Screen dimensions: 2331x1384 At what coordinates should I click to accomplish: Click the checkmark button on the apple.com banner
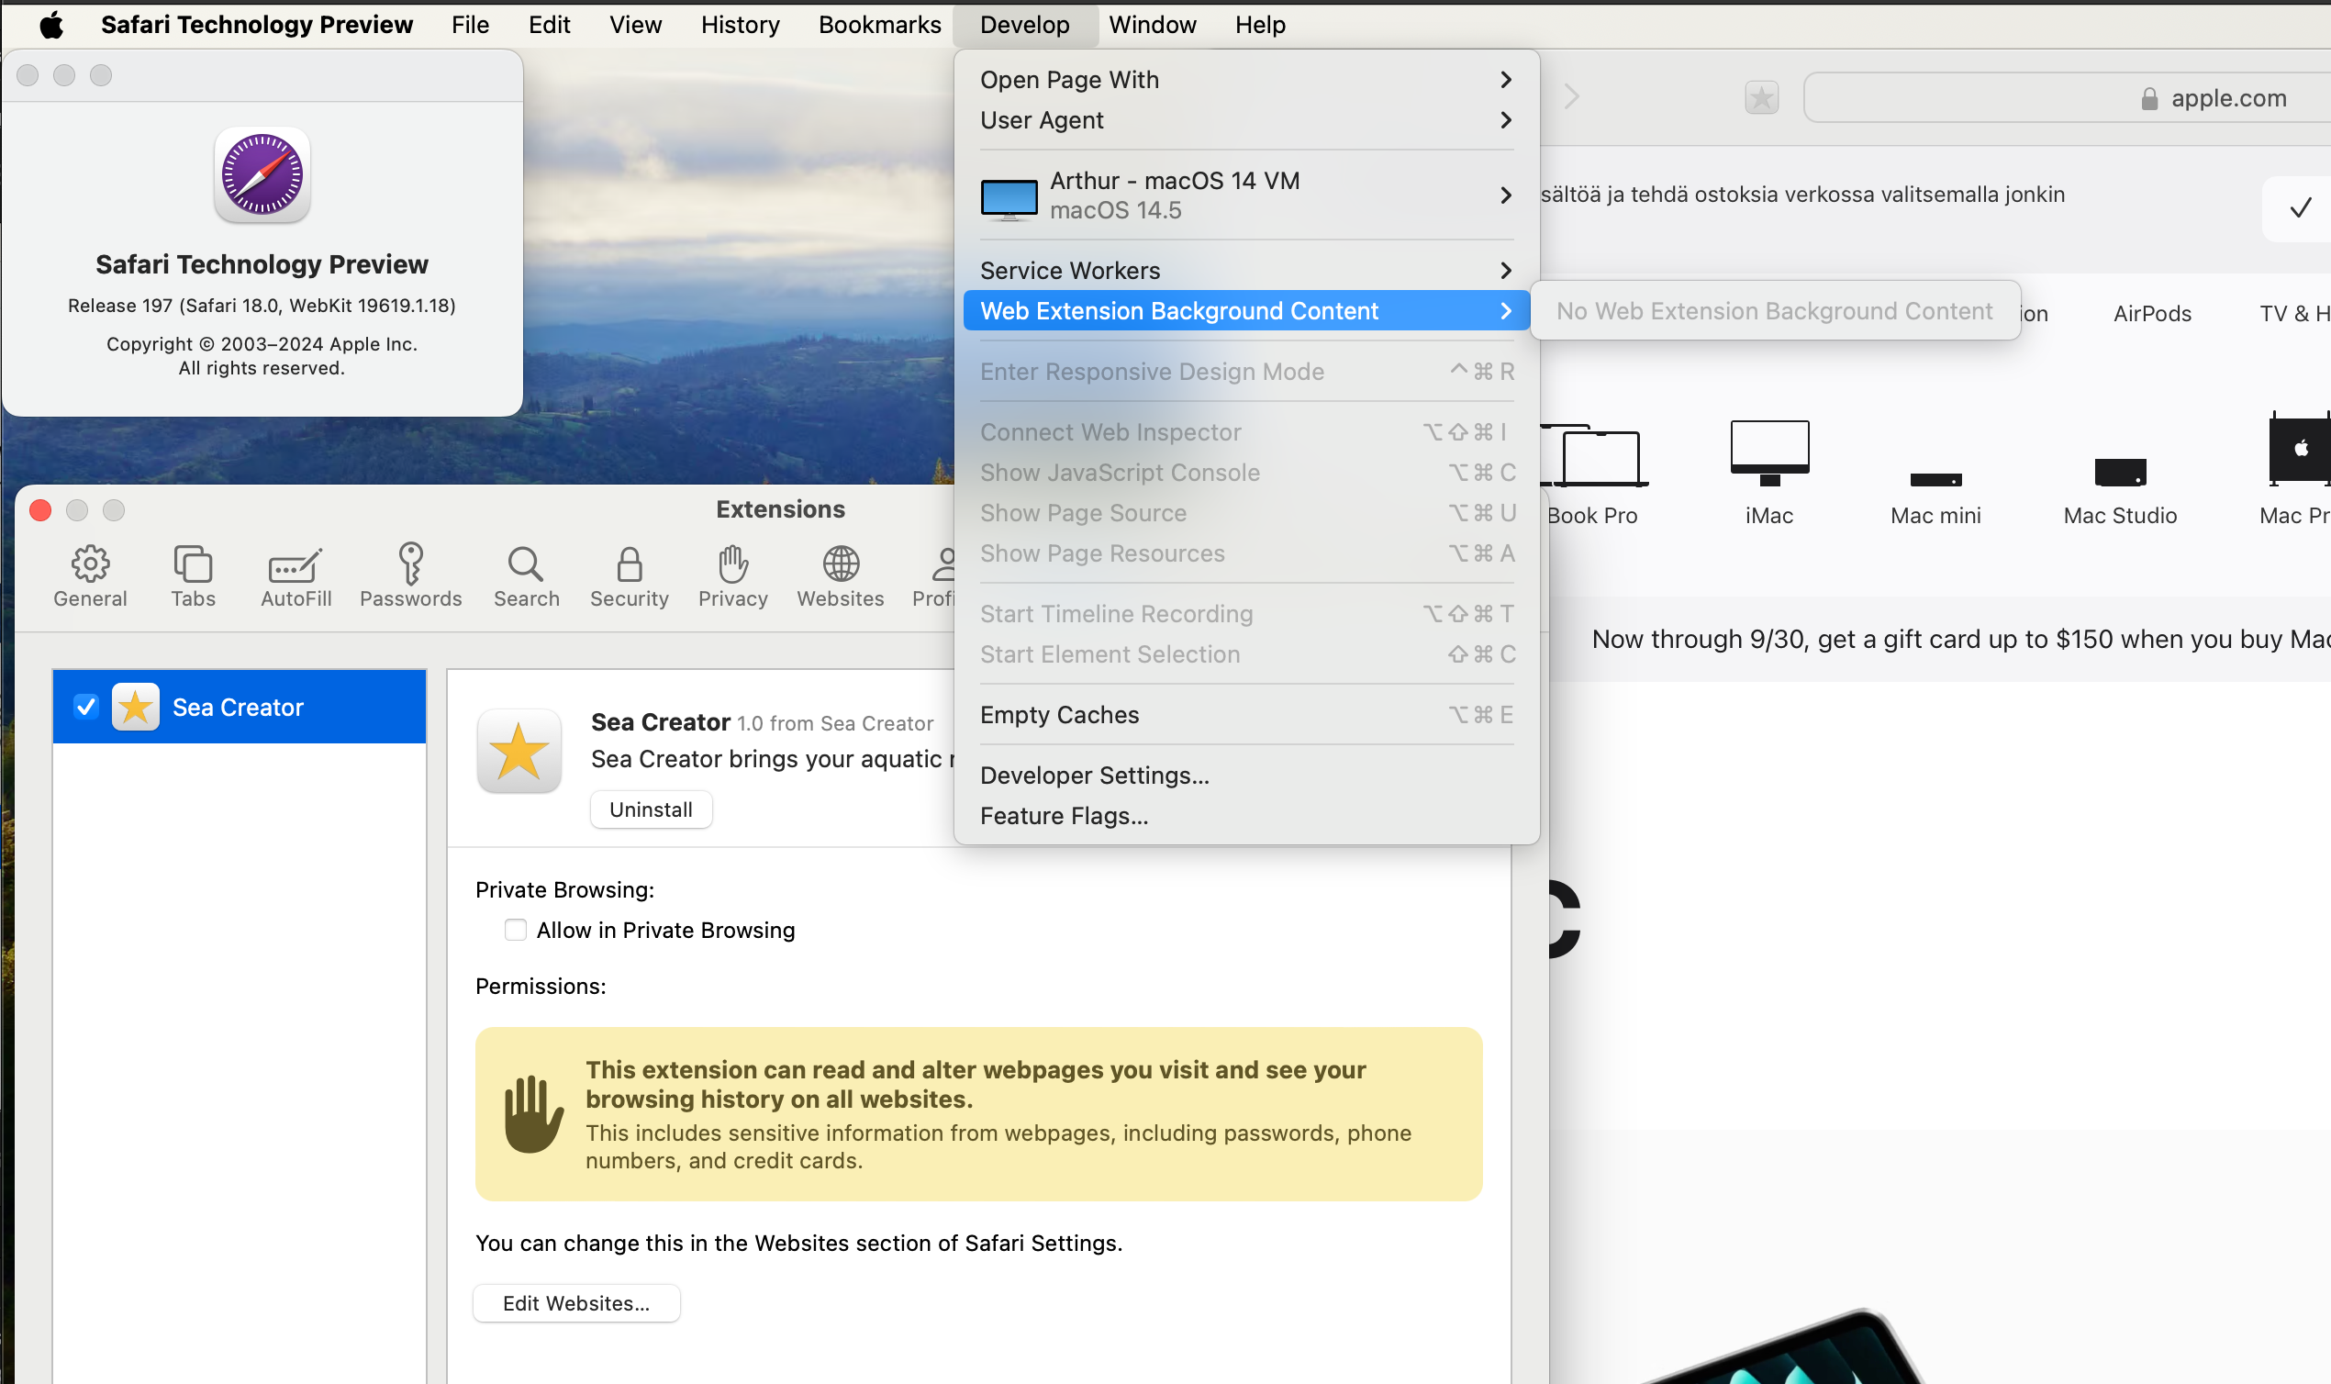pyautogui.click(x=2300, y=208)
